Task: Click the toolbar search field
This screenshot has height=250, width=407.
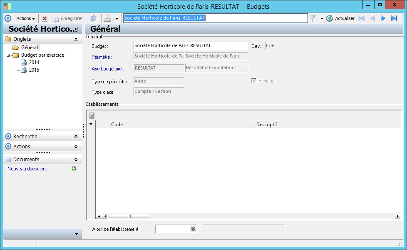Action: click(215, 18)
